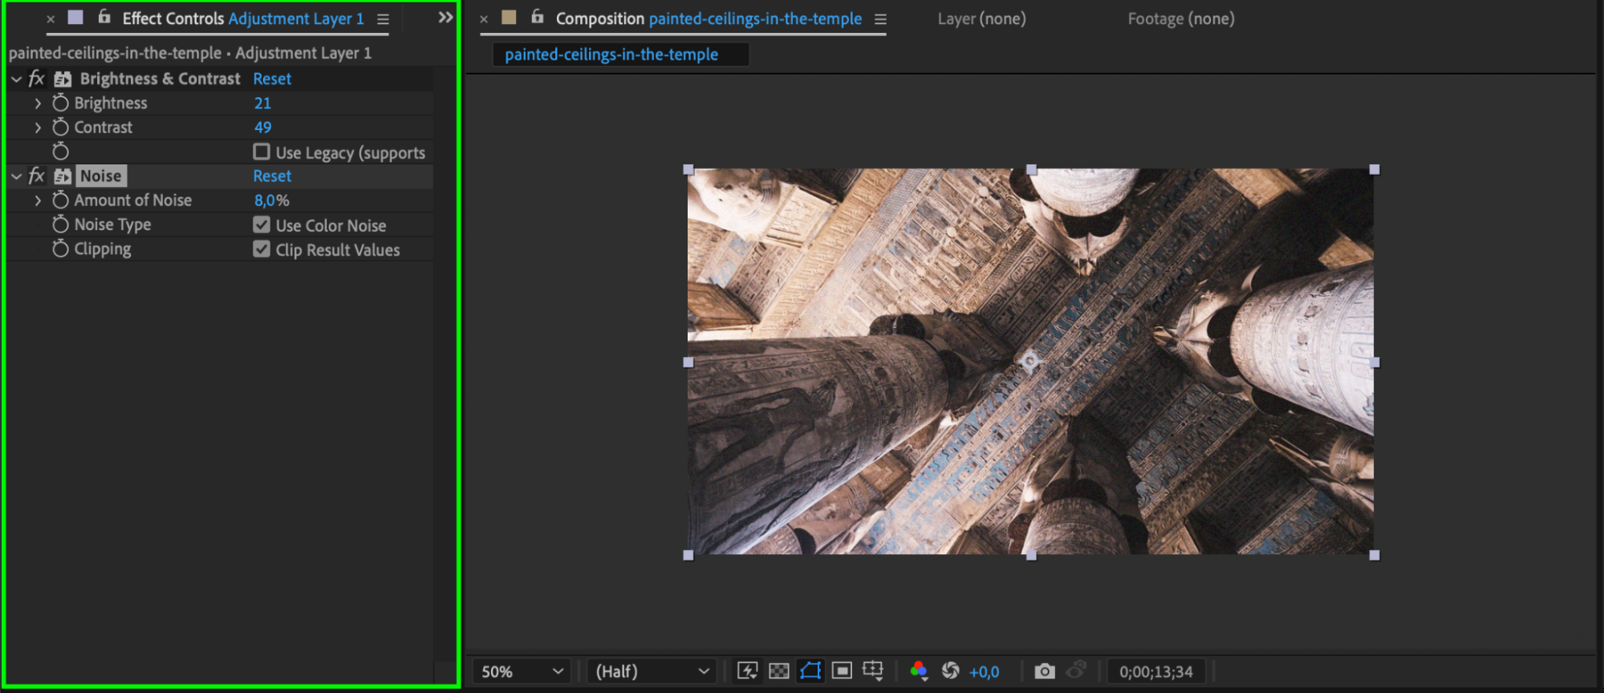Open grid and guide options icon

[873, 671]
